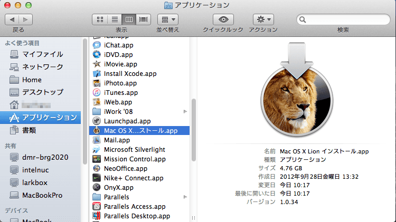Click the Finder title folder icon
The height and width of the screenshot is (222, 396).
pyautogui.click(x=168, y=5)
